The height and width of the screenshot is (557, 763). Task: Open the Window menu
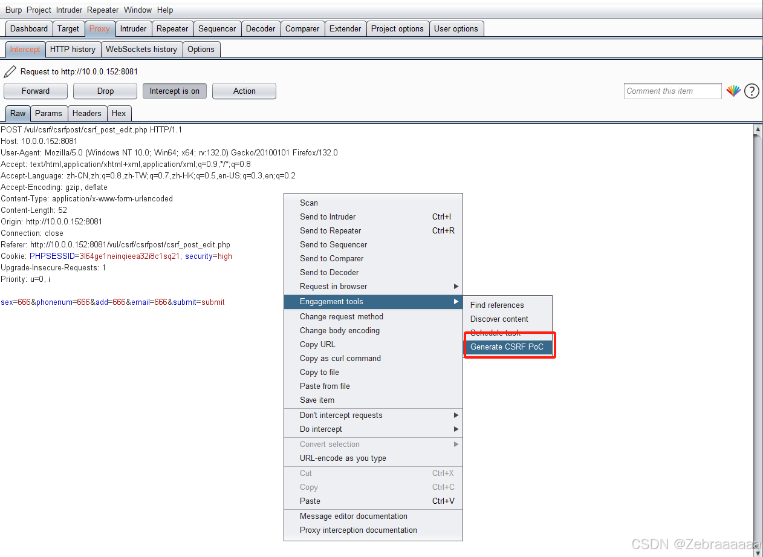pyautogui.click(x=138, y=10)
